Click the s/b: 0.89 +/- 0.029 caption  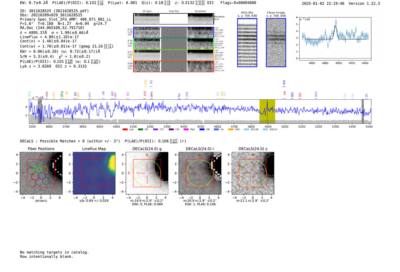(94, 201)
